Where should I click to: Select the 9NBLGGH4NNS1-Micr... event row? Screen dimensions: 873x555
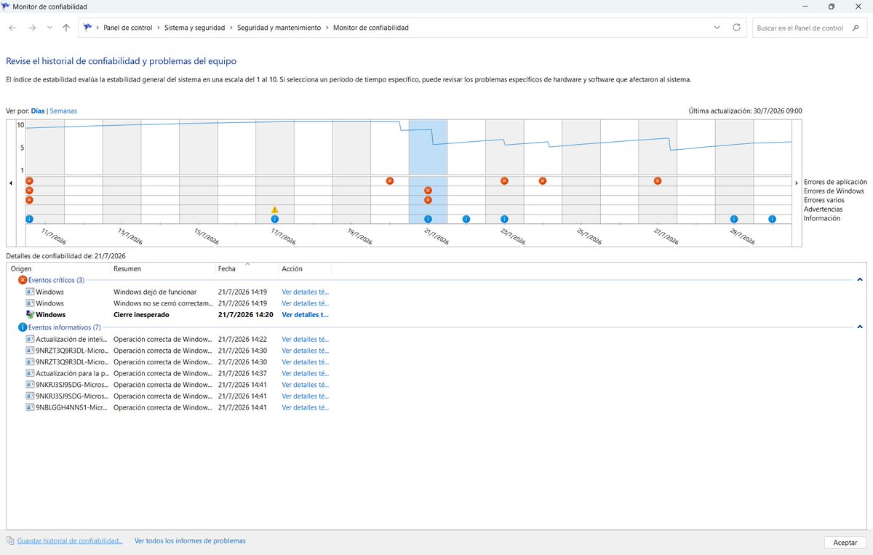tap(177, 408)
